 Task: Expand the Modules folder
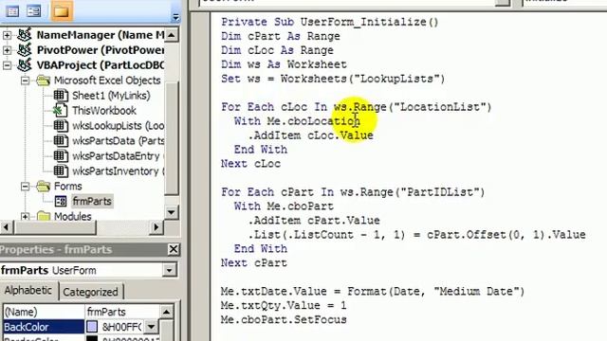coord(25,217)
